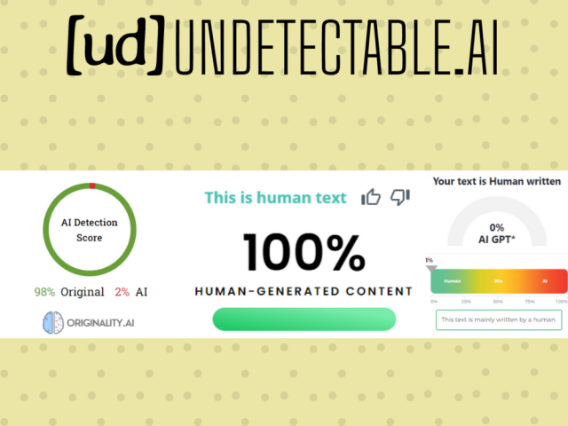
Task: Click the red AI segment of scale
Action: (543, 281)
